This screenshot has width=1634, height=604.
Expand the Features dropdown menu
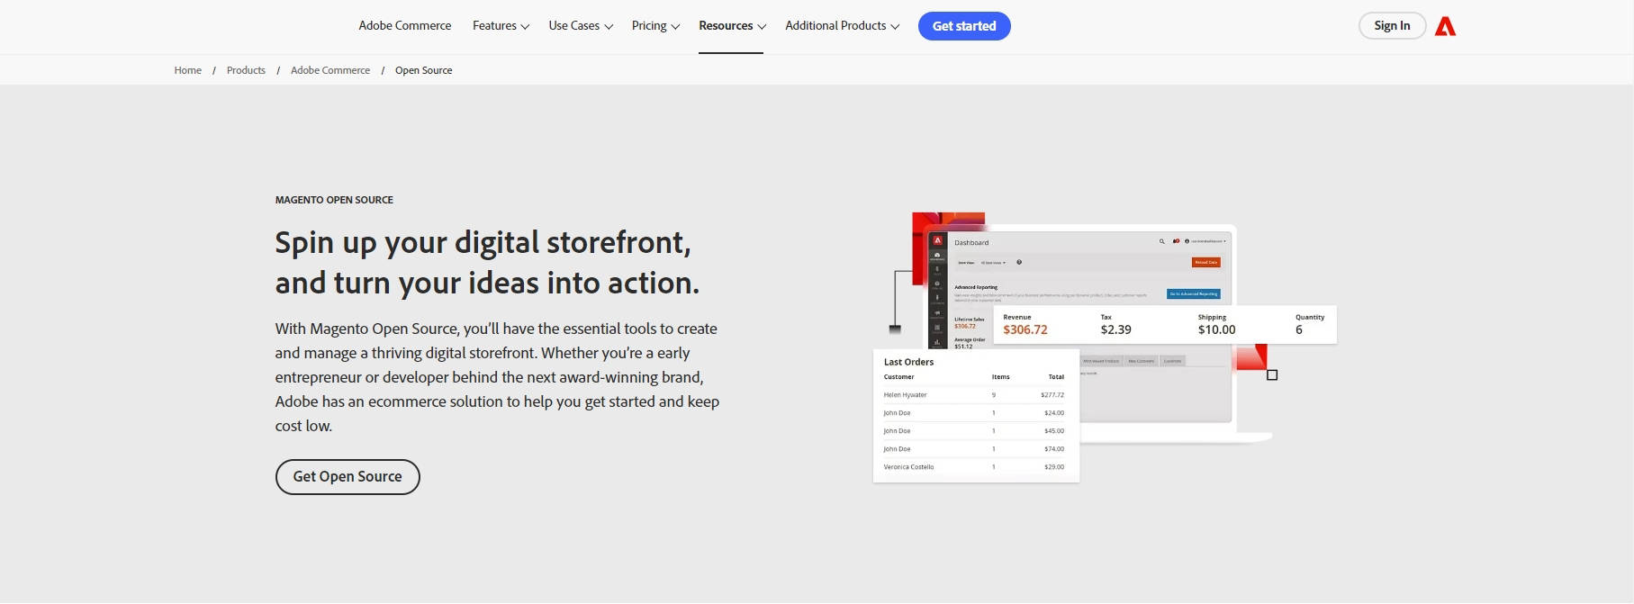(501, 26)
